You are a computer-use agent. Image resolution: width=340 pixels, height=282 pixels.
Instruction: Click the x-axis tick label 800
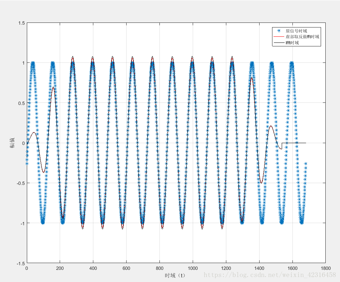click(159, 268)
